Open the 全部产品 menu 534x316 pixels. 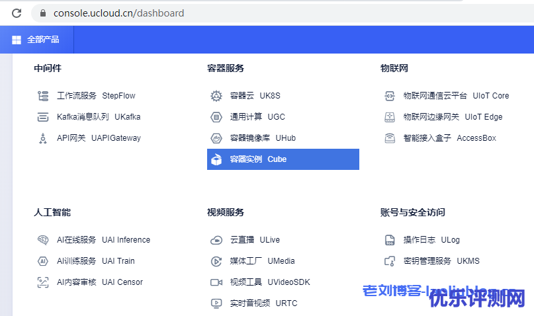[37, 40]
